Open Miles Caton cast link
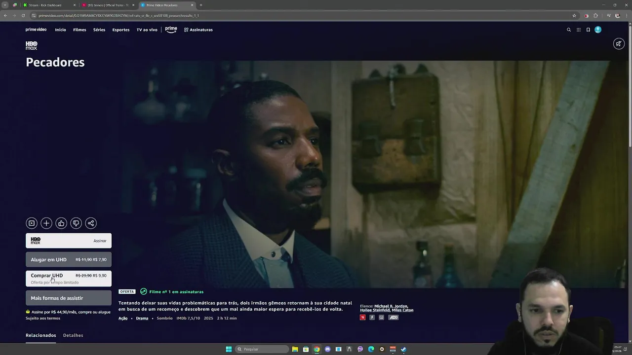Image resolution: width=632 pixels, height=355 pixels. click(402, 310)
